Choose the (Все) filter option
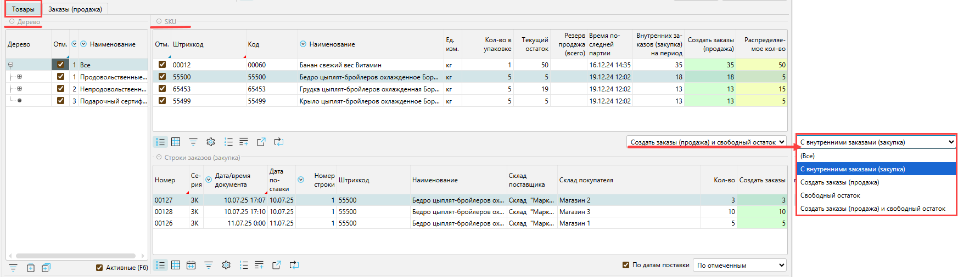 pos(808,156)
